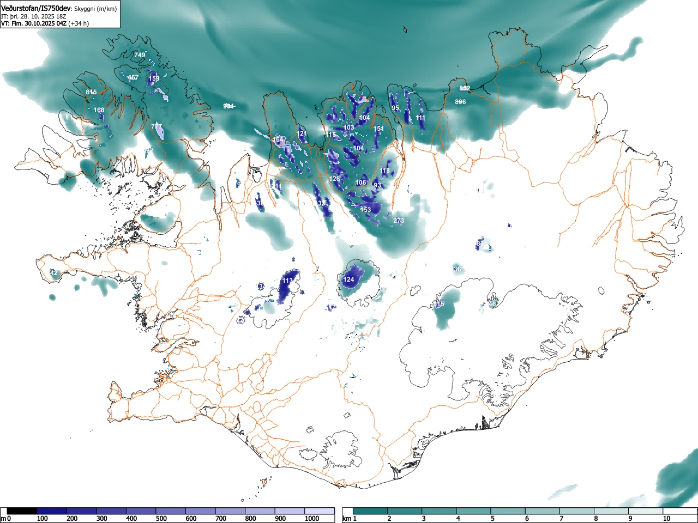This screenshot has width=698, height=523.
Task: Click the 'VT: Fim. 30.10.2025 04Z' valid time
Action: [x=34, y=23]
